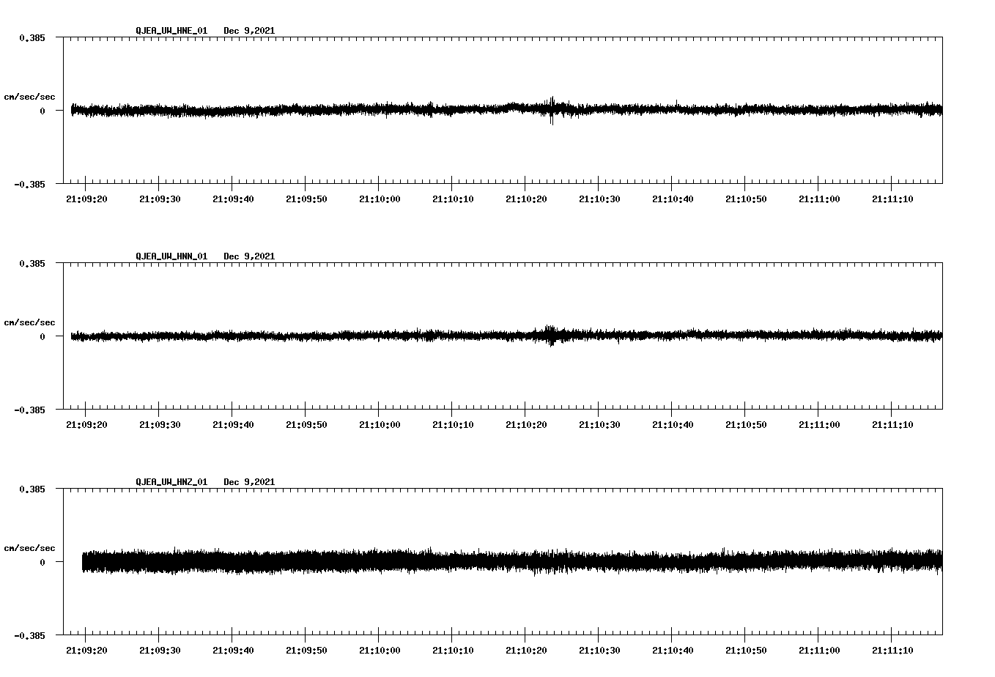
Task: Click the 21:09:40 label on the HNZ chart
Action: [x=233, y=651]
